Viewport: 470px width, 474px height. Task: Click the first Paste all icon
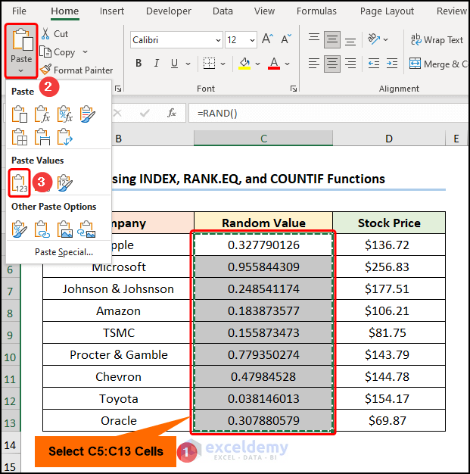(x=20, y=114)
